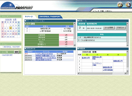Click the 登録日 column header
Image resolution: width=132 pixels, height=96 pixels.
click(30, 52)
